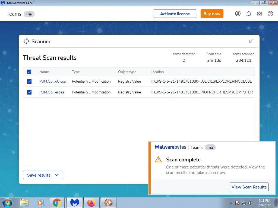
Task: Open File Explorer from taskbar
Action: click(24, 203)
